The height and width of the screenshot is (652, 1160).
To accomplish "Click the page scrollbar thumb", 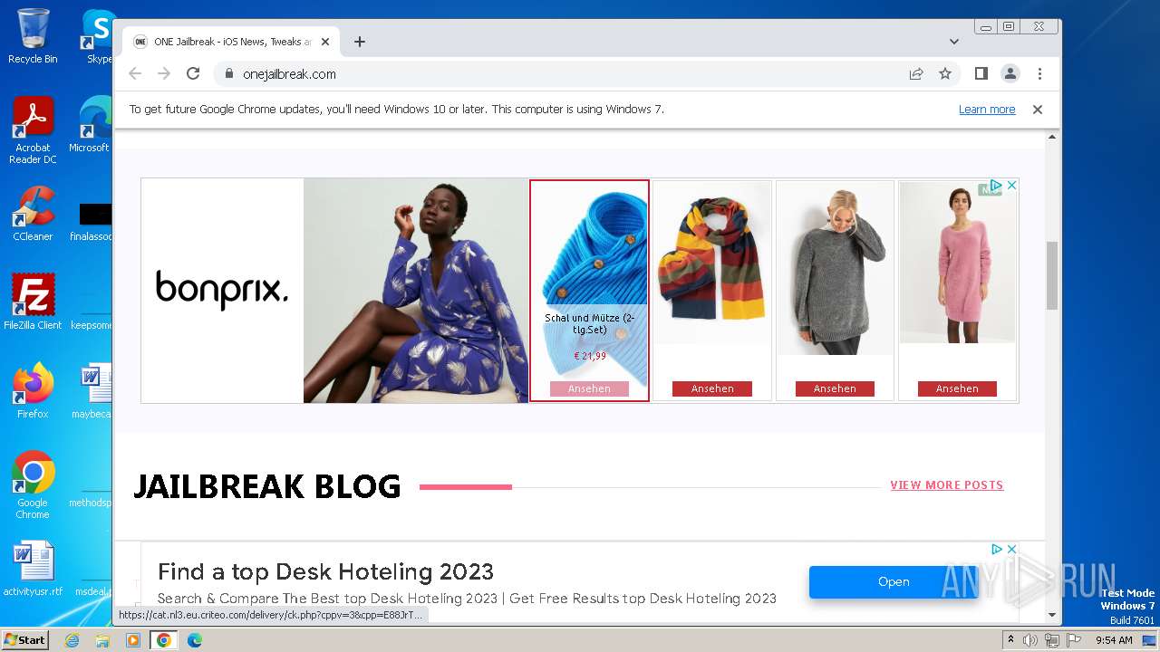I will (1052, 275).
